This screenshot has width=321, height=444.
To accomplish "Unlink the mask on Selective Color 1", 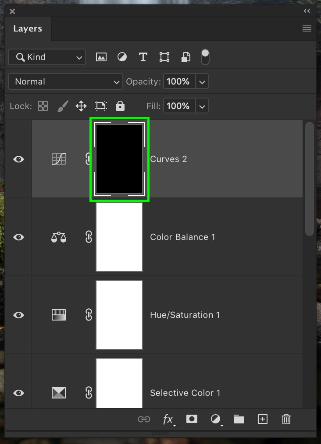I will point(89,393).
